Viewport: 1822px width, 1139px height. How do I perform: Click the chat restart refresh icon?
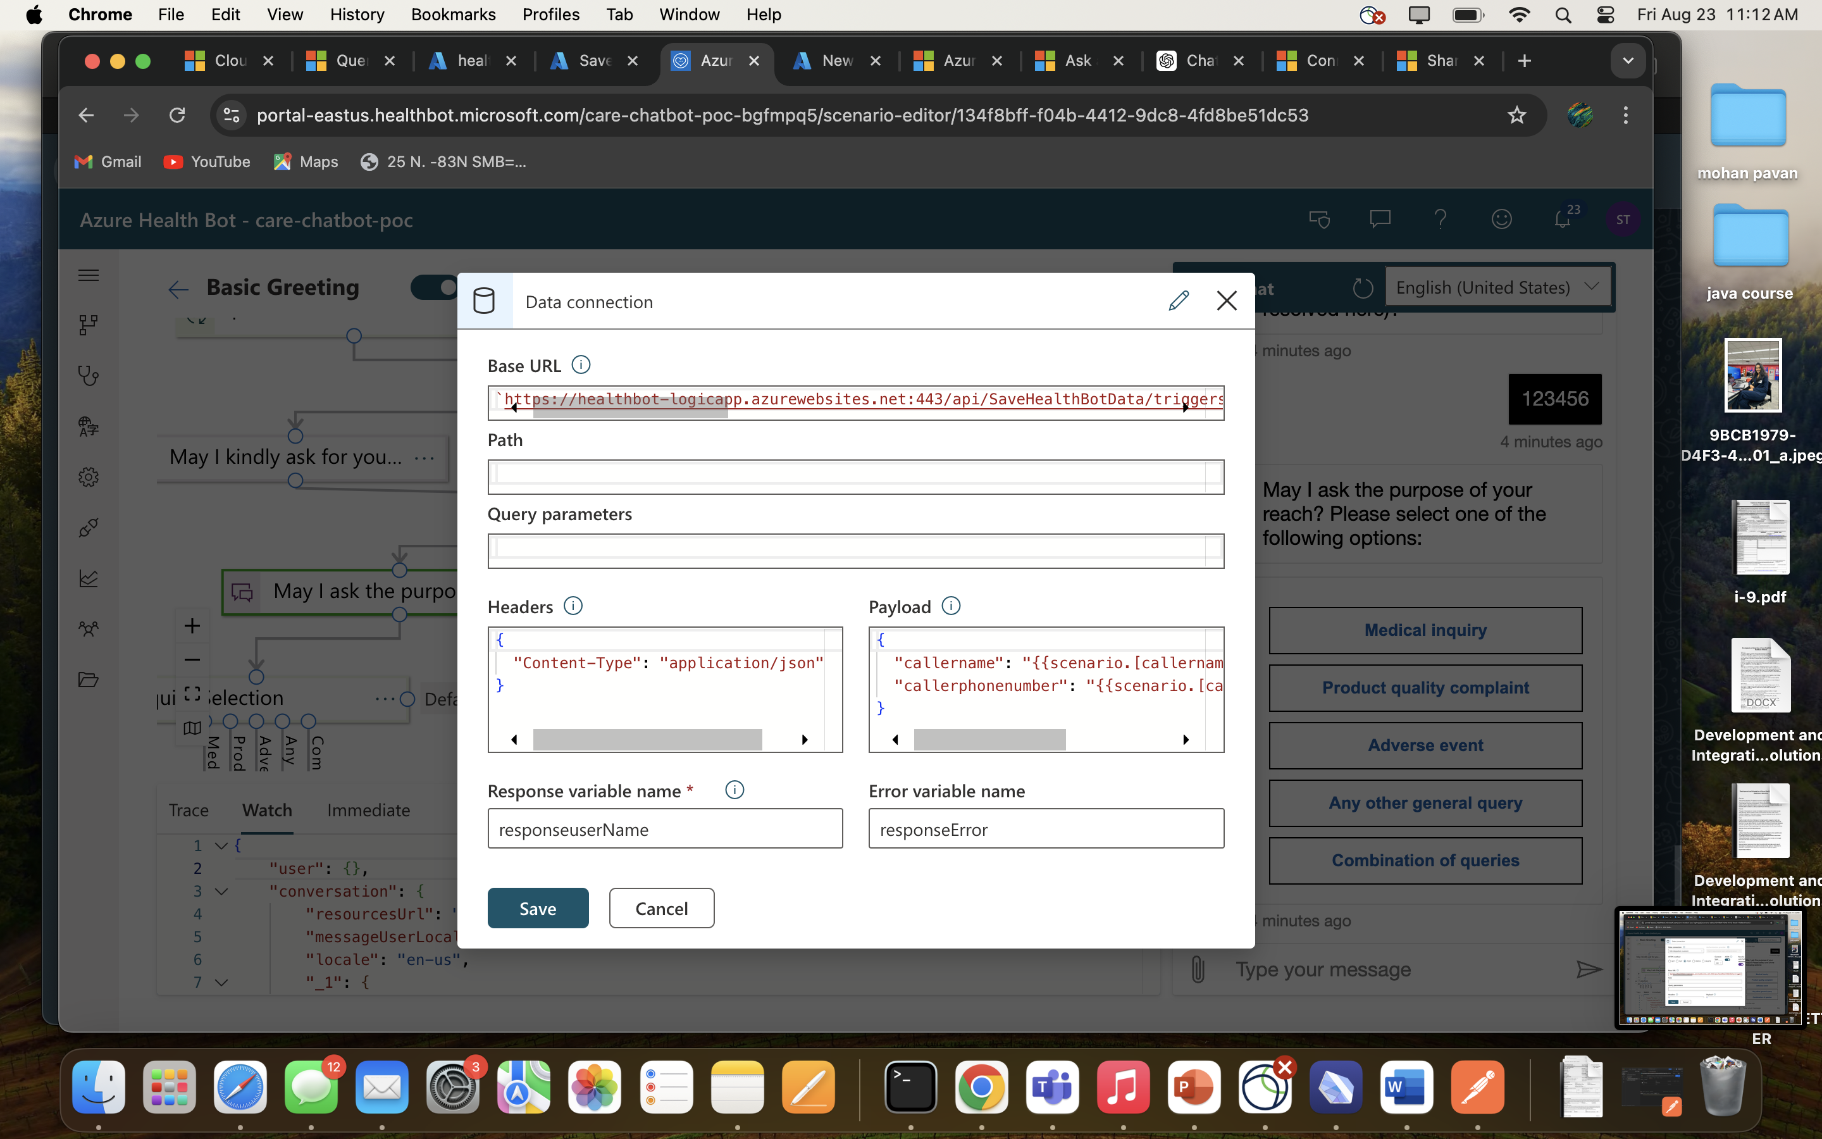tap(1363, 288)
